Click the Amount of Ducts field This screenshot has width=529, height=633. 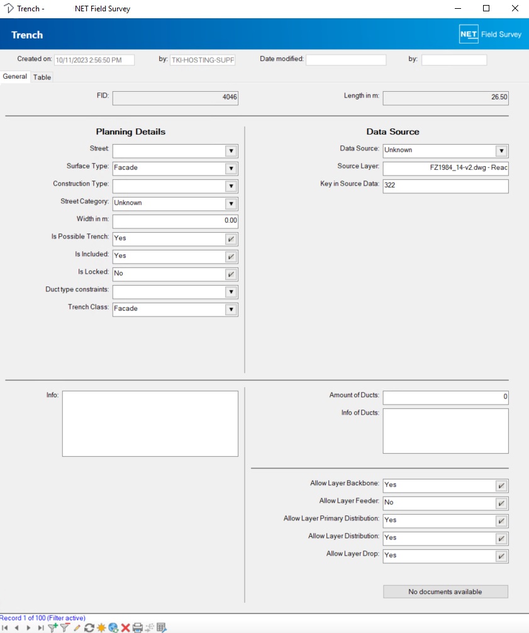(445, 397)
